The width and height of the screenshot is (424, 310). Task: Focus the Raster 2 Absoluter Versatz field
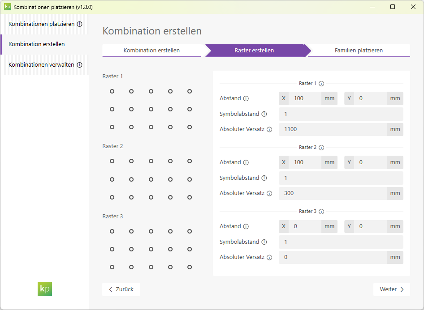tap(333, 193)
